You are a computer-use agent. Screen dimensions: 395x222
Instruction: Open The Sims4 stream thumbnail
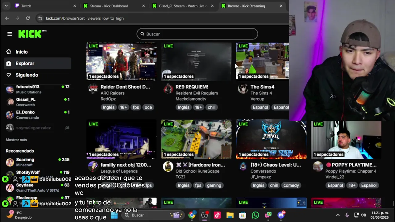262,61
